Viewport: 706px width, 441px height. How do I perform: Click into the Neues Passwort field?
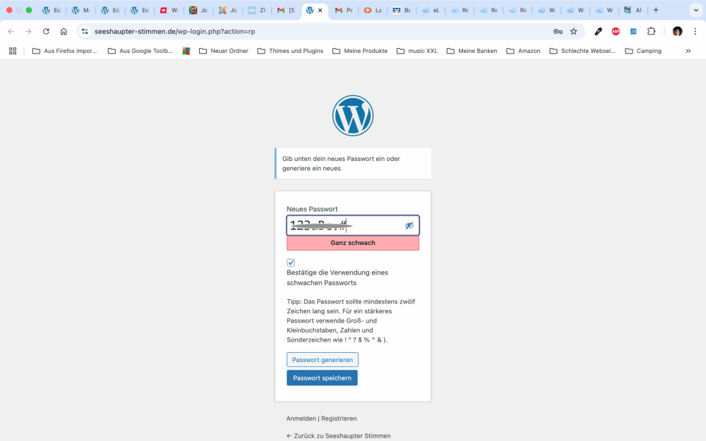coord(345,226)
